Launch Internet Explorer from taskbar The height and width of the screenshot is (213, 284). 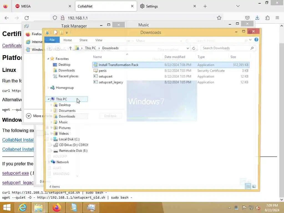(23, 207)
